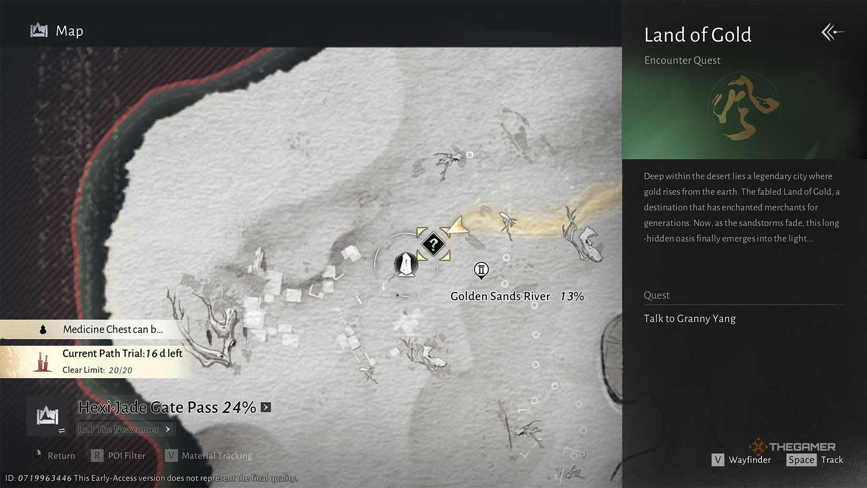Image resolution: width=867 pixels, height=488 pixels.
Task: Select the question mark quest marker on the map
Action: click(x=433, y=244)
